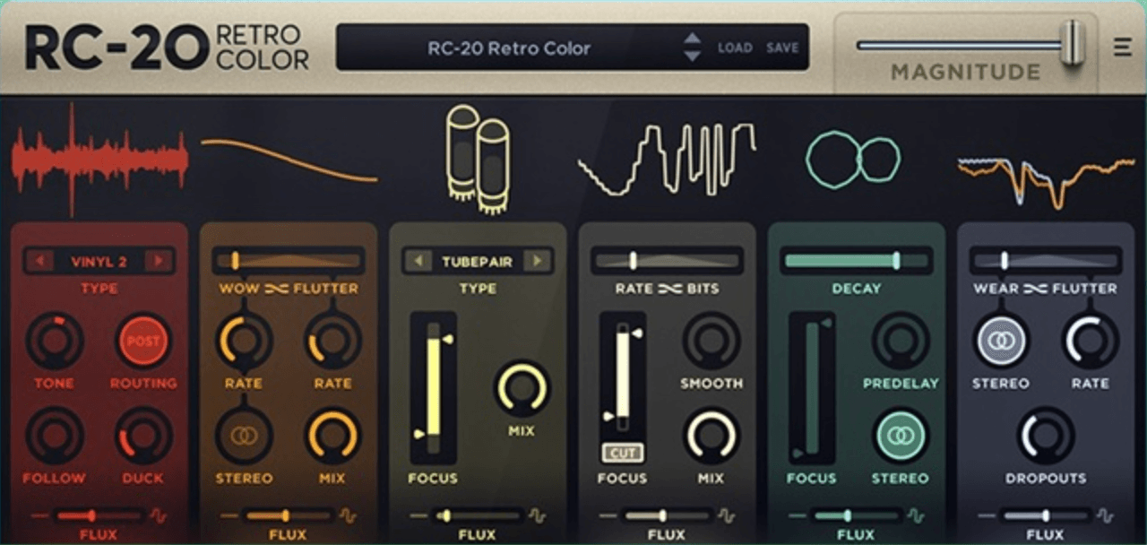Click the Wobble MIX knob

pos(332,436)
